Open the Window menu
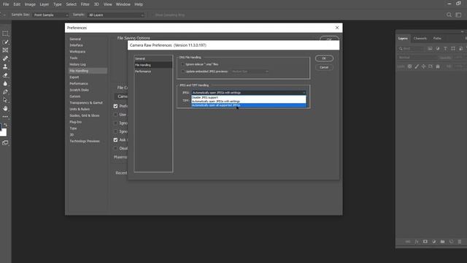Screen dimensions: 467x263 [x=123, y=4]
